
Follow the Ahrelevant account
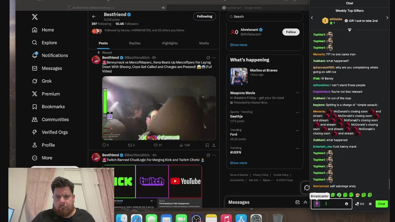(x=291, y=32)
